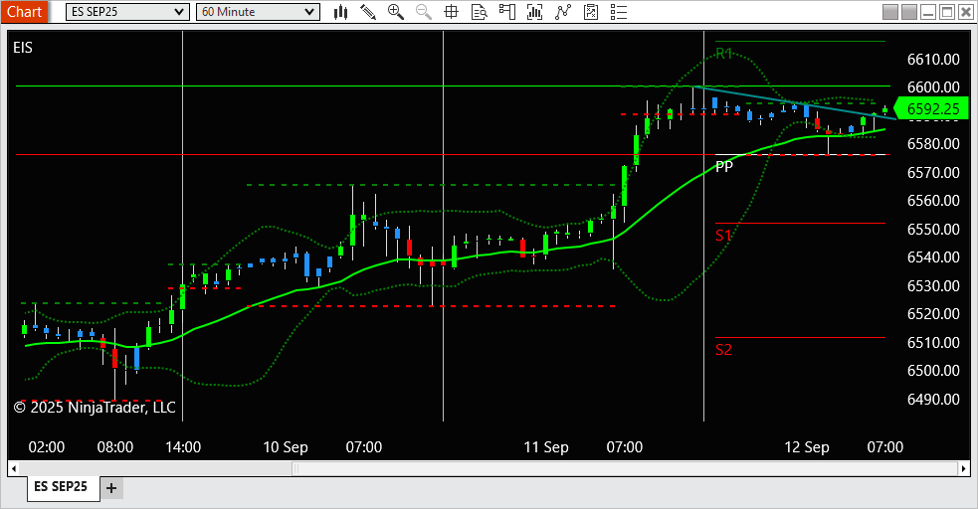Click the 6490.00 price axis label
Viewport: 978px width, 509px height.
(x=933, y=399)
